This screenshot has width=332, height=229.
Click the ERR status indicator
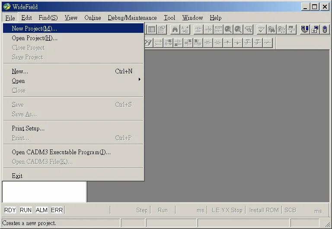tap(57, 210)
